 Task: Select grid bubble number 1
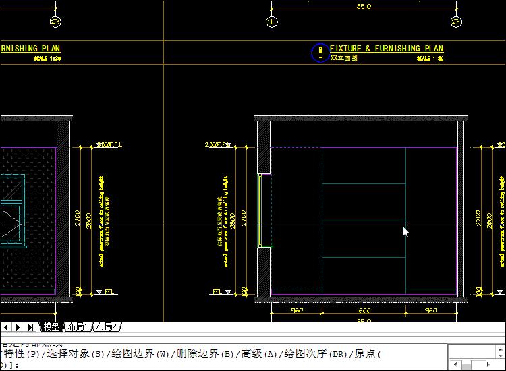272,22
